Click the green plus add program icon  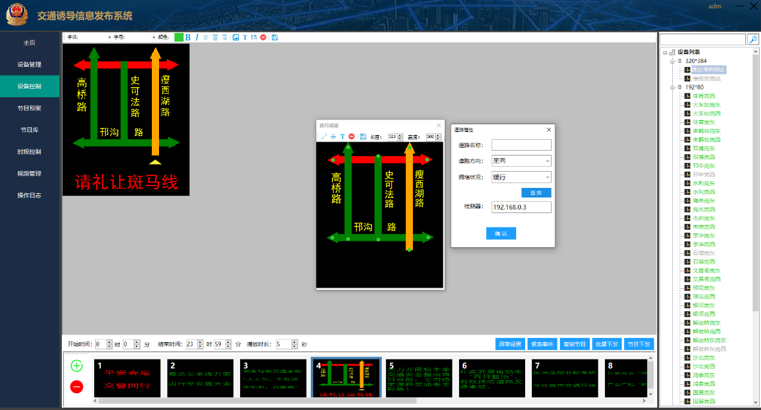coord(77,366)
